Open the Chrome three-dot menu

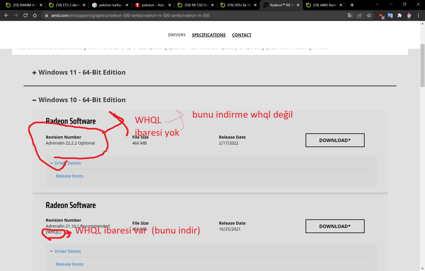pyautogui.click(x=418, y=15)
